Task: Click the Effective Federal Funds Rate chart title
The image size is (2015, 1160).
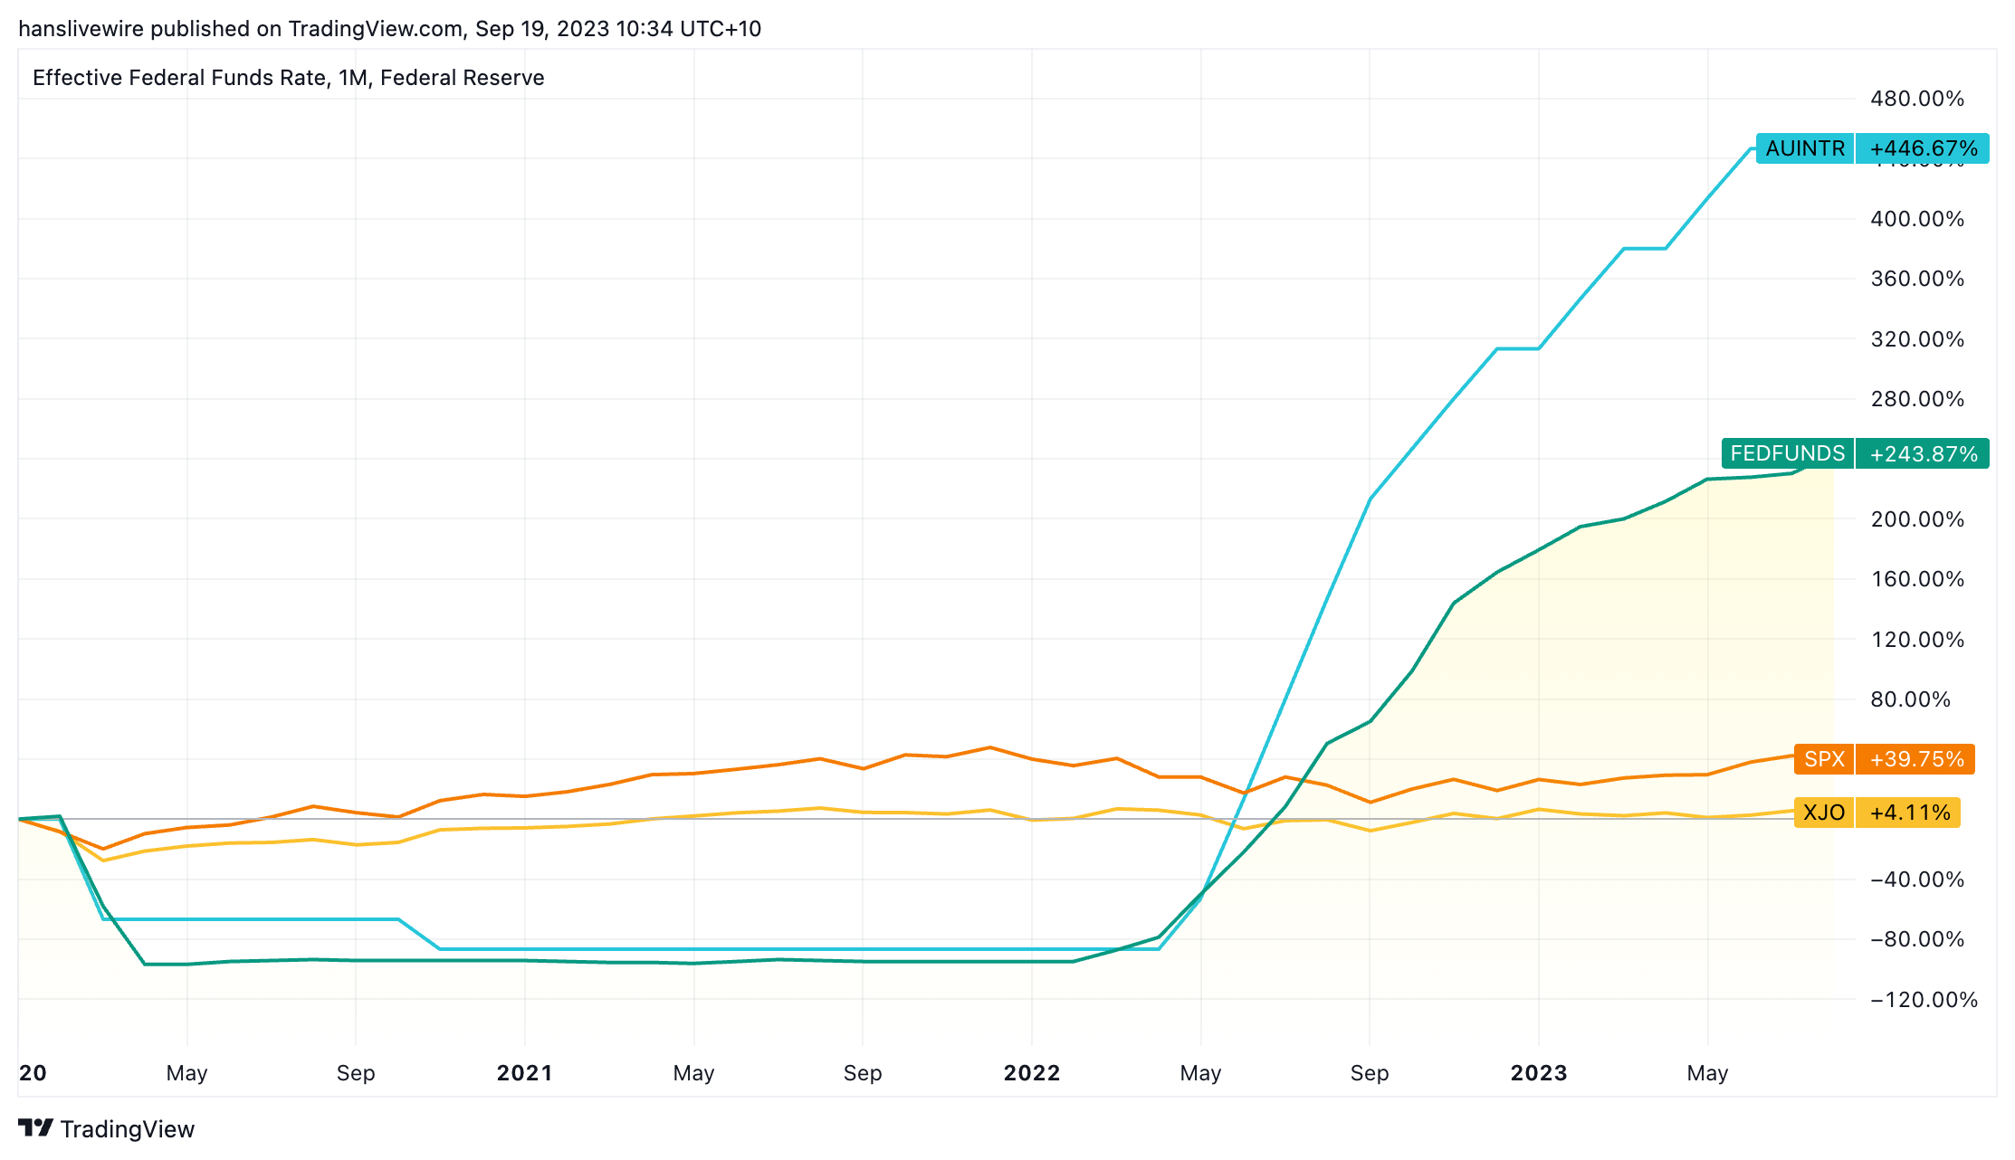Action: click(288, 78)
